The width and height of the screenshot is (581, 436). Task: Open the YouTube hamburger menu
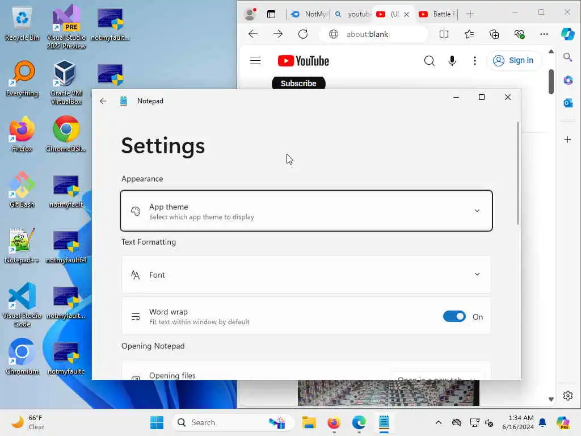[255, 61]
